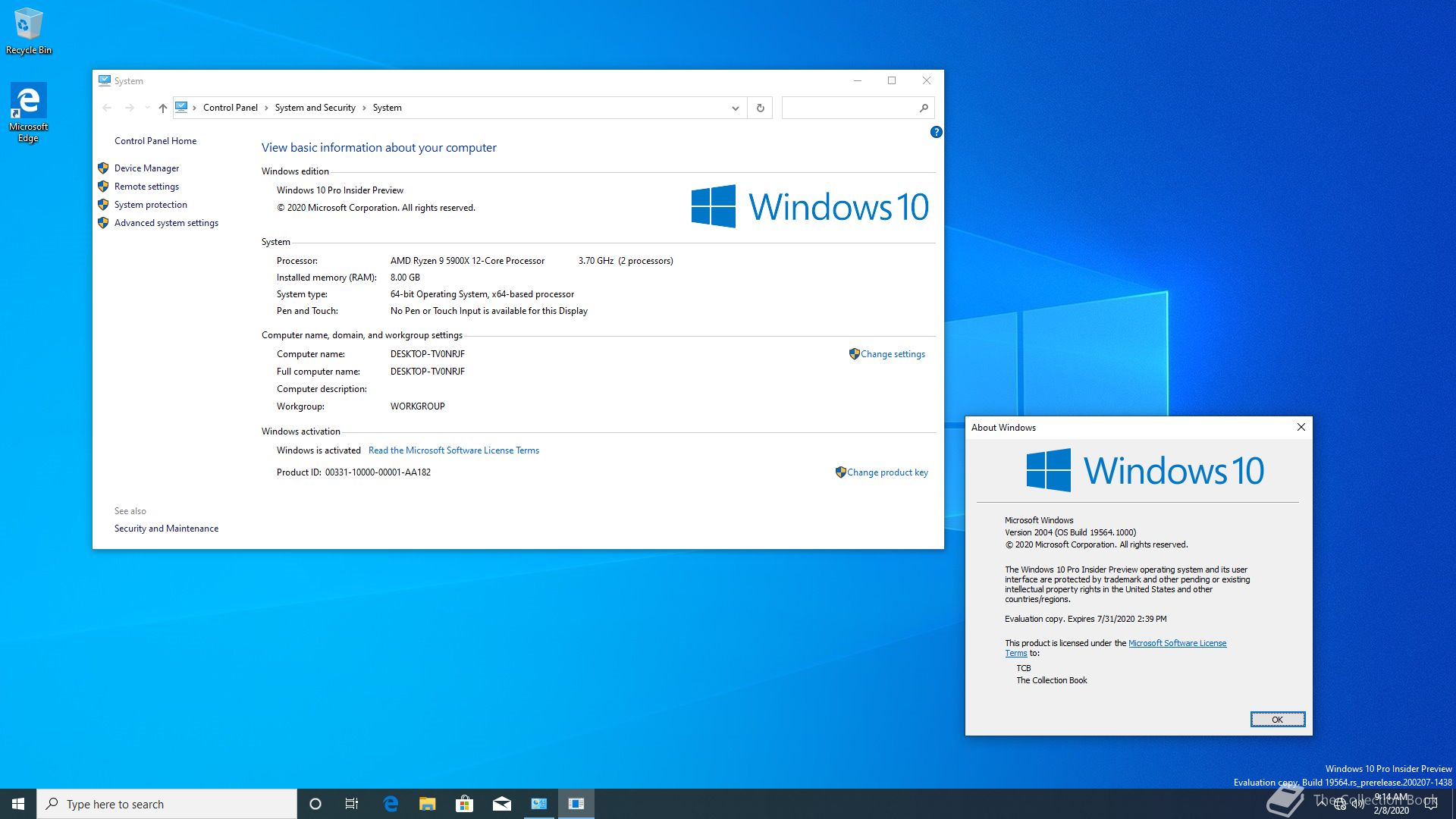Image resolution: width=1456 pixels, height=819 pixels.
Task: Expand chevron after System and Security breadcrumb
Action: [364, 108]
